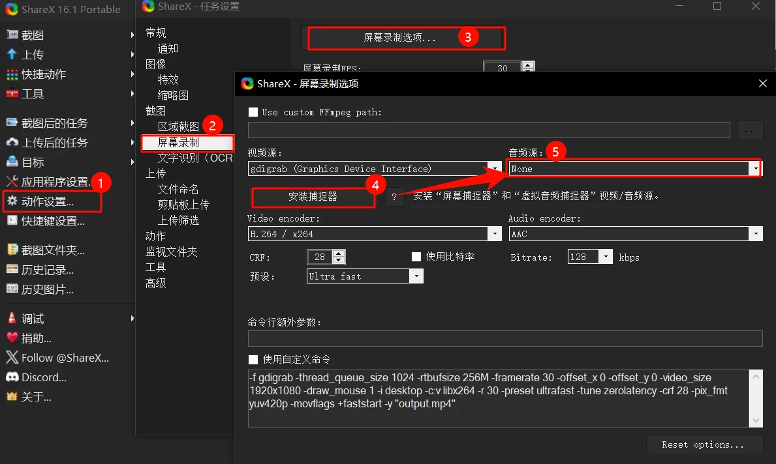776x464 pixels.
Task: Click the 命令行额外参数 input field
Action: tap(505, 338)
